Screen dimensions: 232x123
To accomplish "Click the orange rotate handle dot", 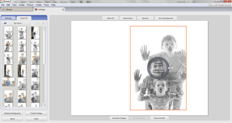I will pyautogui.click(x=172, y=68).
